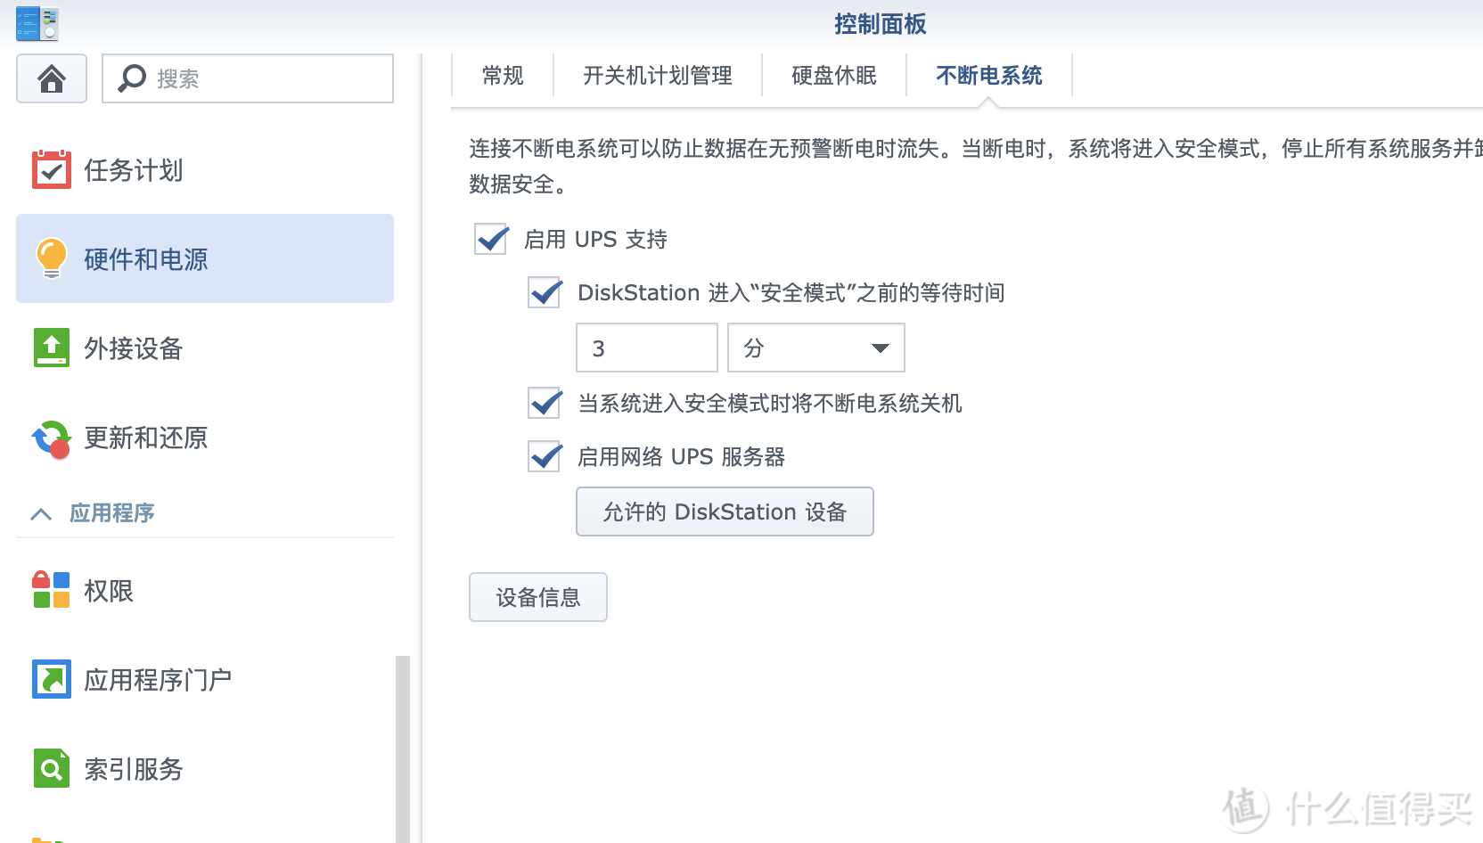Open 外接设备 via its upload icon
1483x843 pixels.
pos(52,348)
